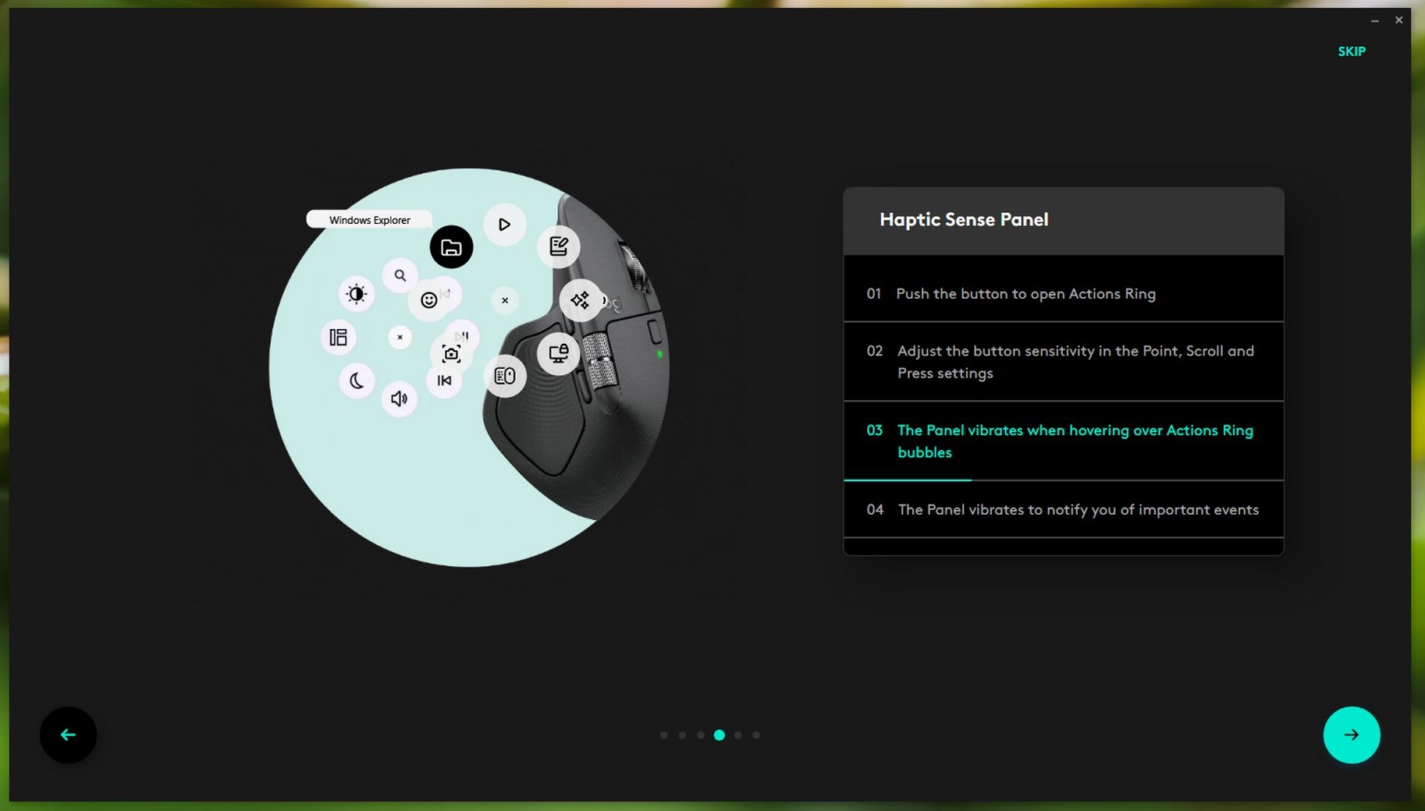Click the lock screen monitor bubble
This screenshot has height=811, width=1425.
pyautogui.click(x=559, y=354)
